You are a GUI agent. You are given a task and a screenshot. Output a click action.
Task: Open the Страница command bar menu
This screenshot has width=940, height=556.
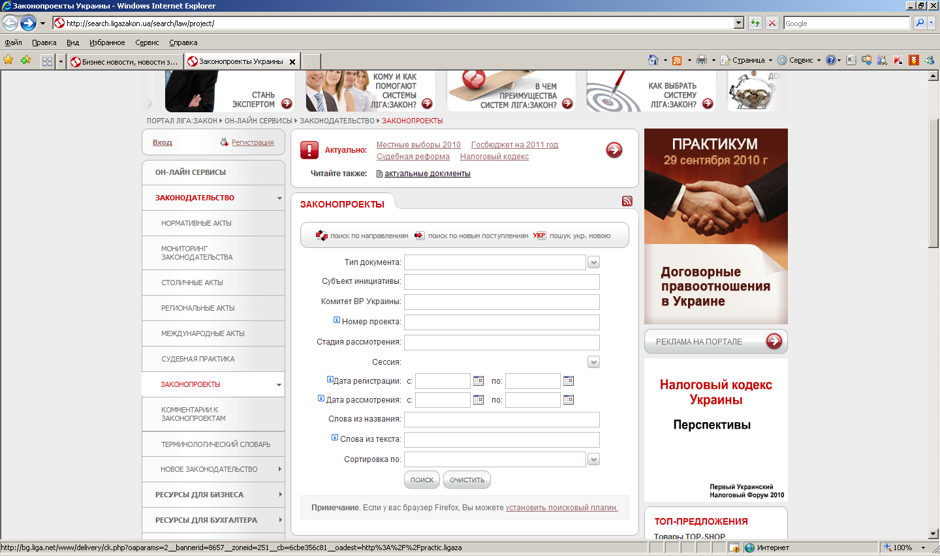tap(747, 60)
